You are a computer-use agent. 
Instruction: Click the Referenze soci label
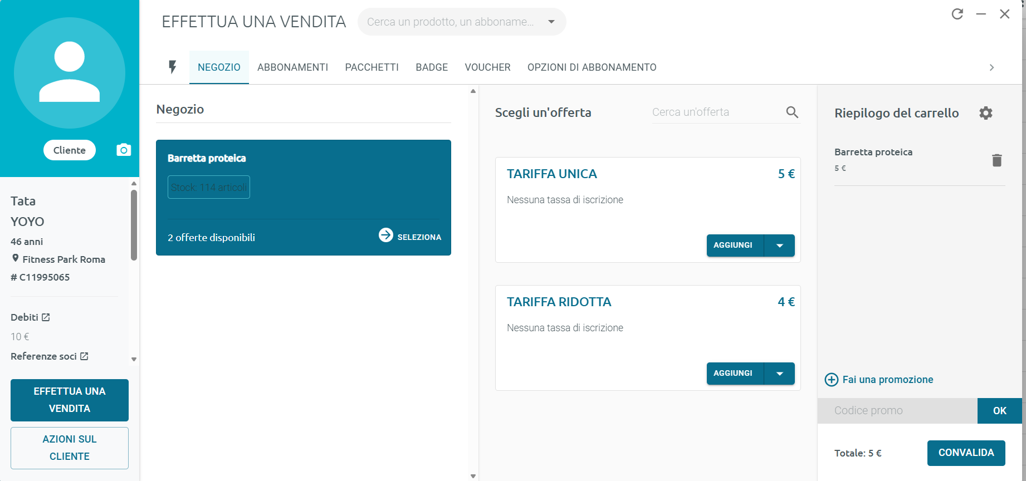point(43,356)
